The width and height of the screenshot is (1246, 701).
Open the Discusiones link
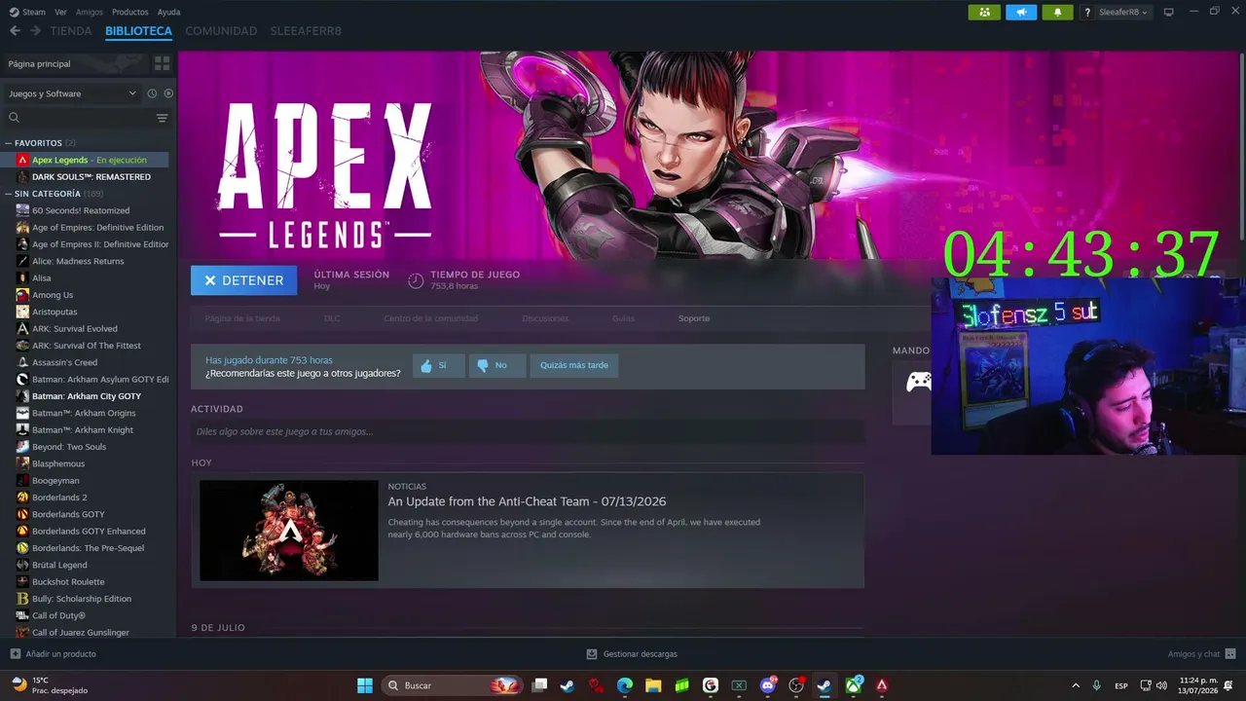(545, 318)
